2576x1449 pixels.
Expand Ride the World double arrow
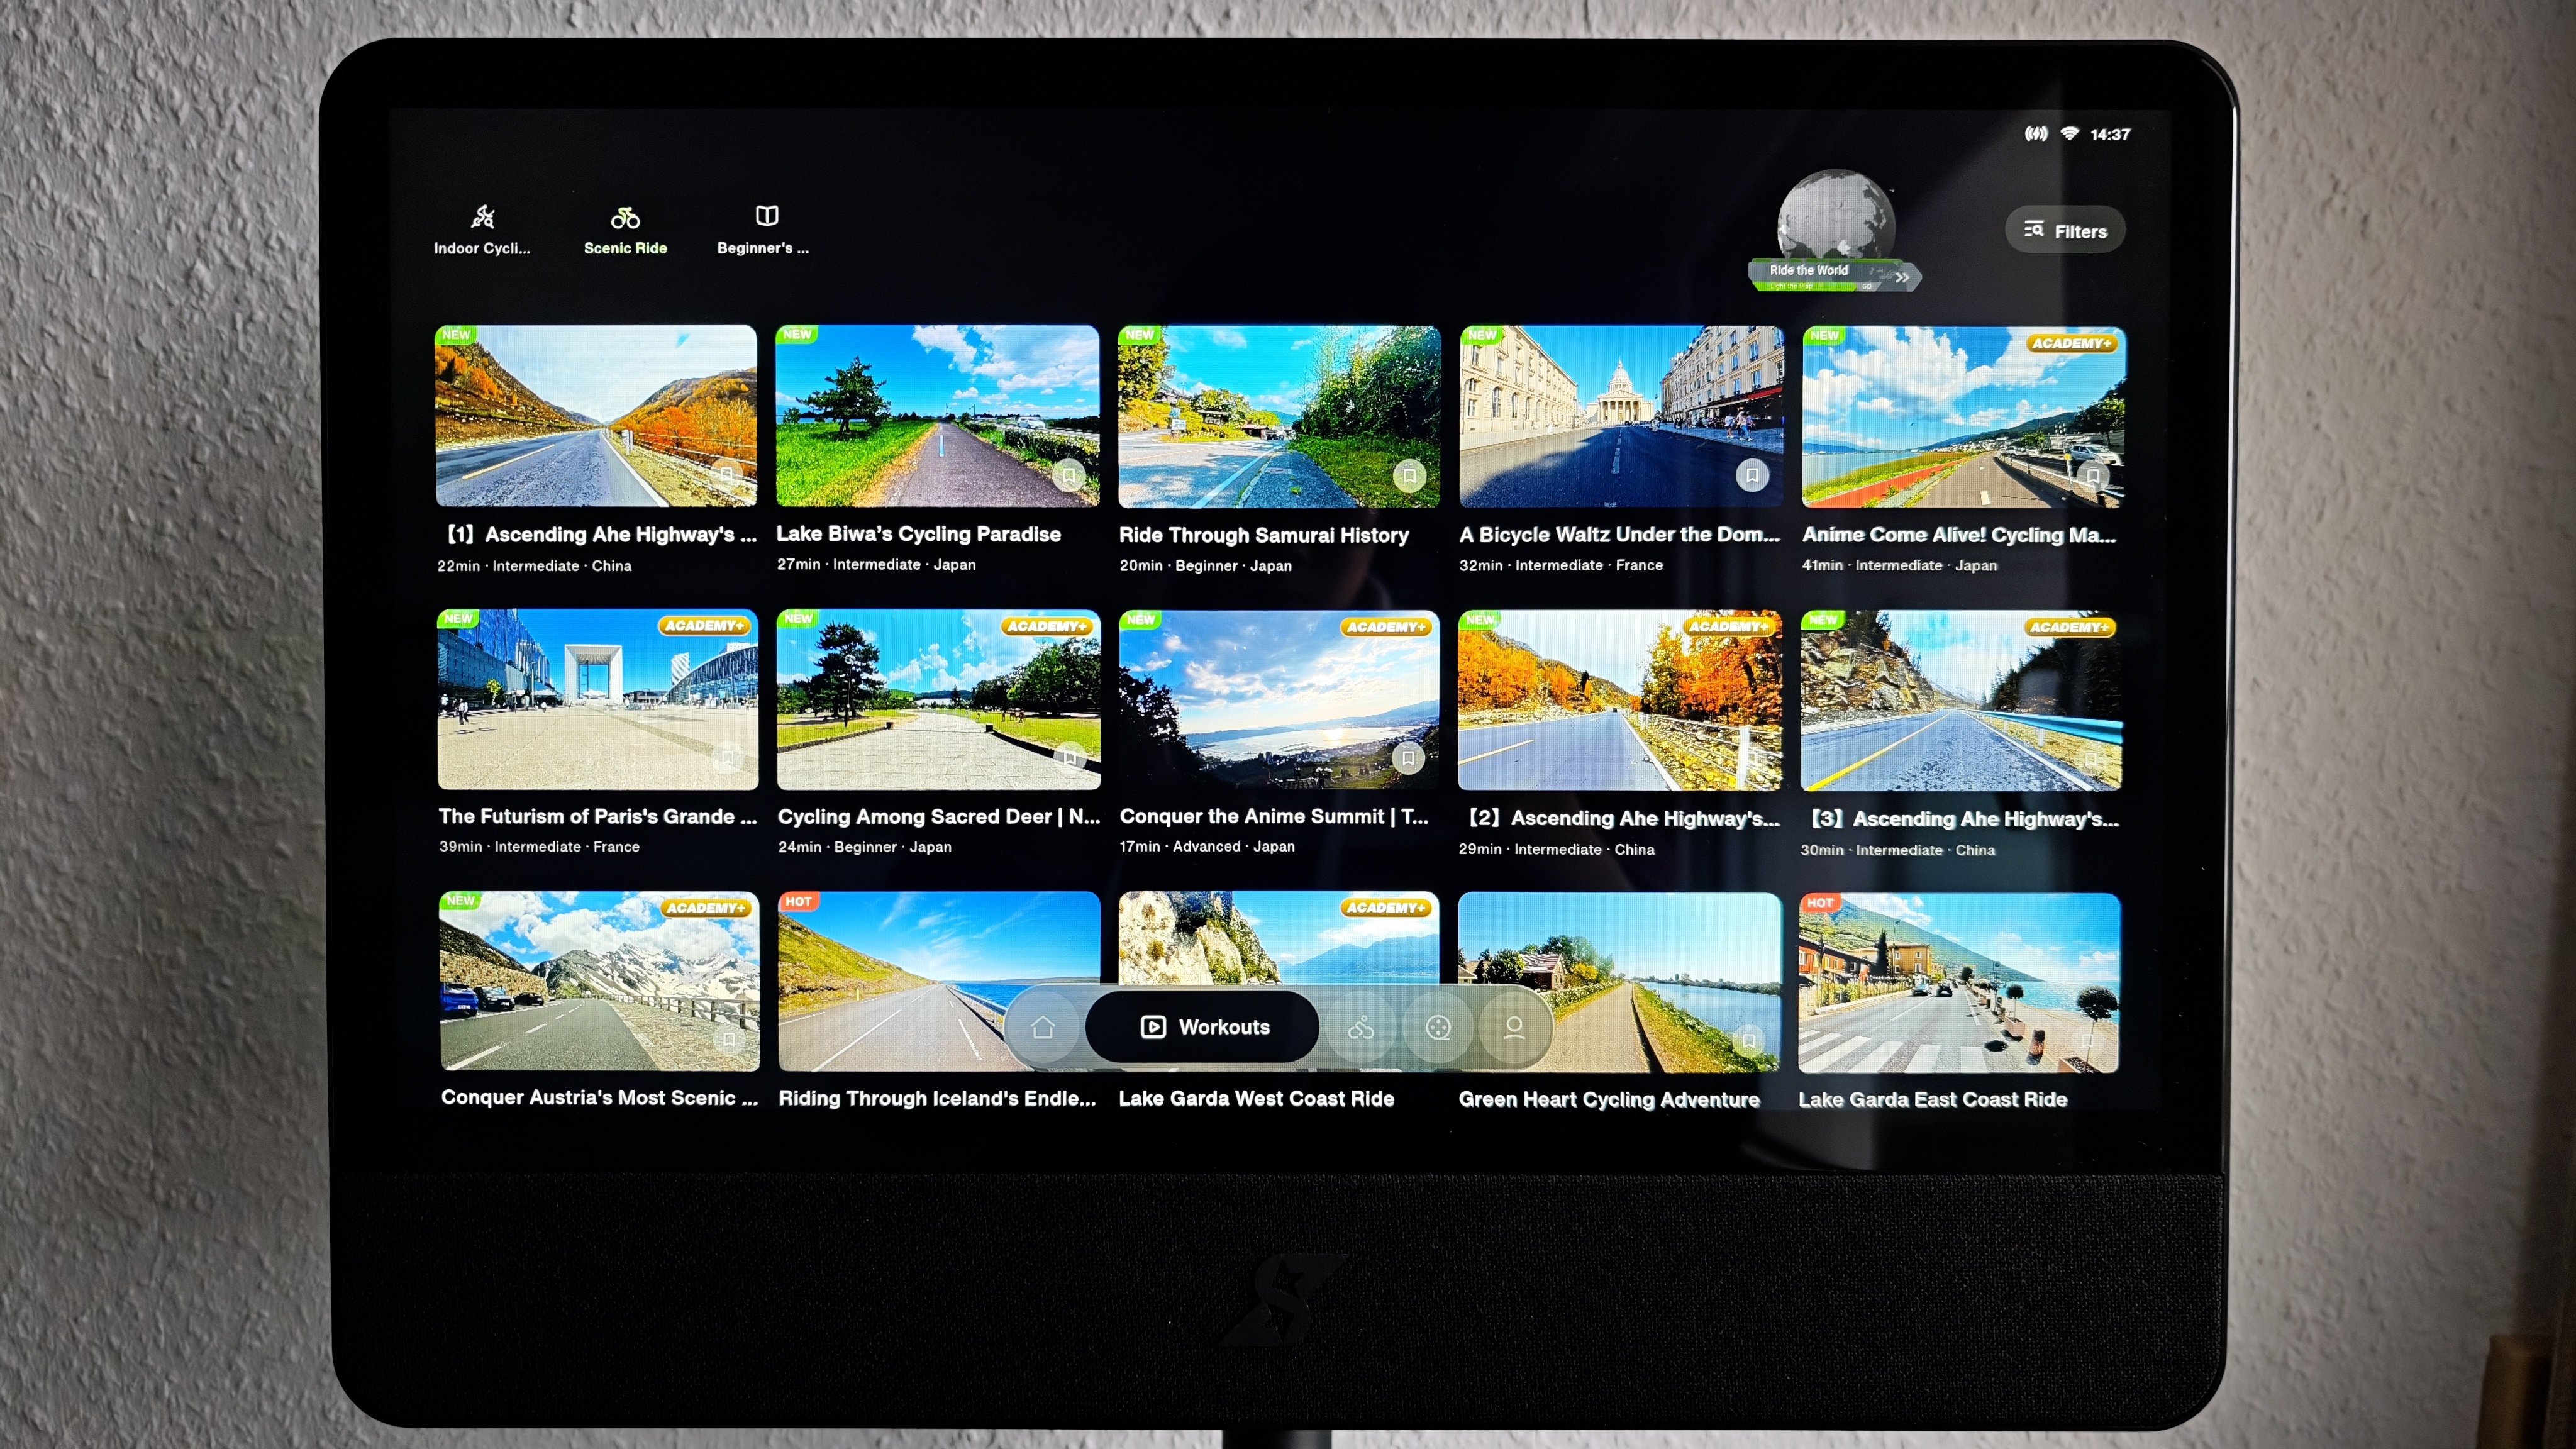(x=1902, y=277)
